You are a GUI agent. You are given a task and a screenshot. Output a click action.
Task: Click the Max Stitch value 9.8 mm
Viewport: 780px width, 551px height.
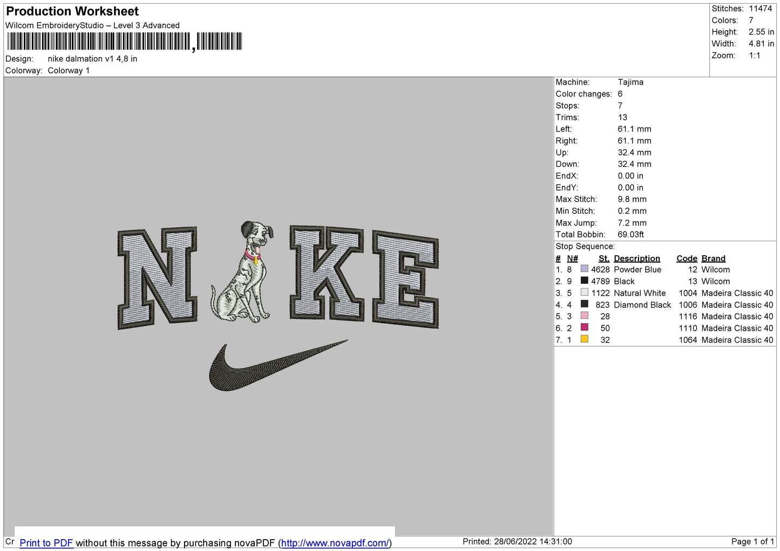pyautogui.click(x=632, y=199)
